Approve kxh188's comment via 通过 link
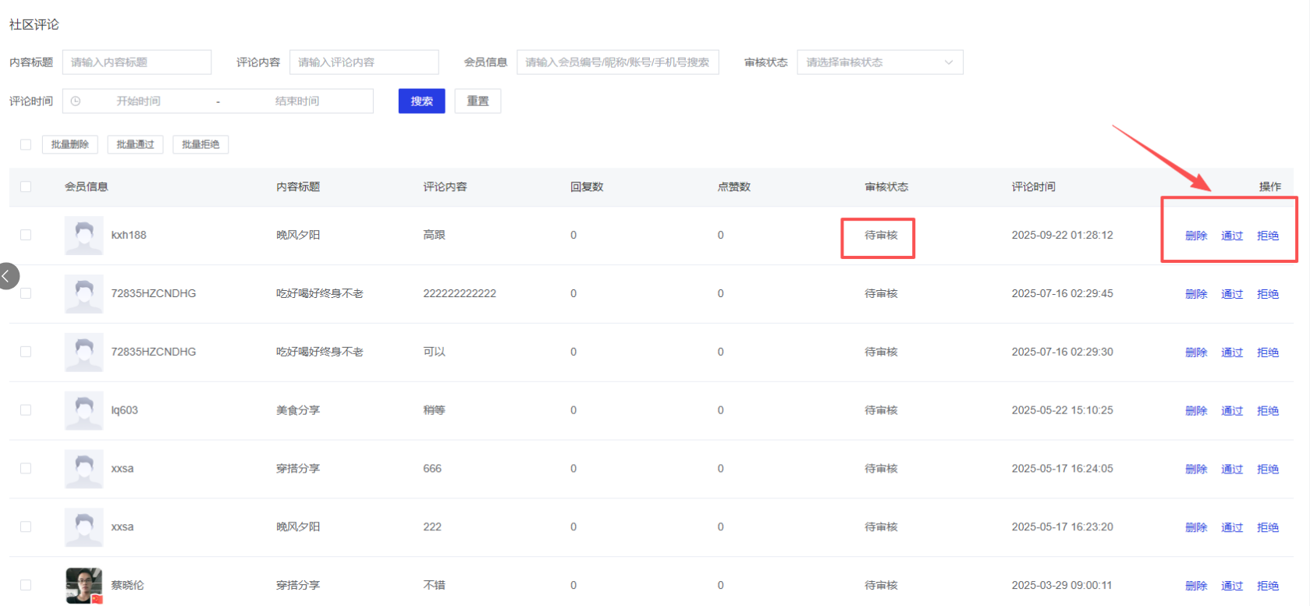Screen dimensions: 1310x606 pos(1232,236)
